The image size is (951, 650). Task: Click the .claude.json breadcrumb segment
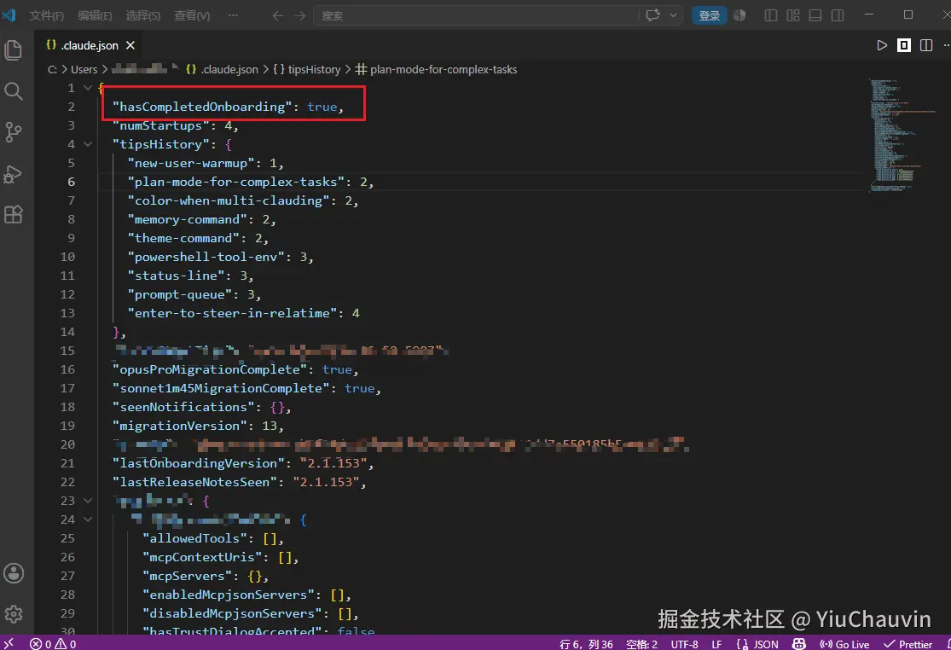pos(223,70)
